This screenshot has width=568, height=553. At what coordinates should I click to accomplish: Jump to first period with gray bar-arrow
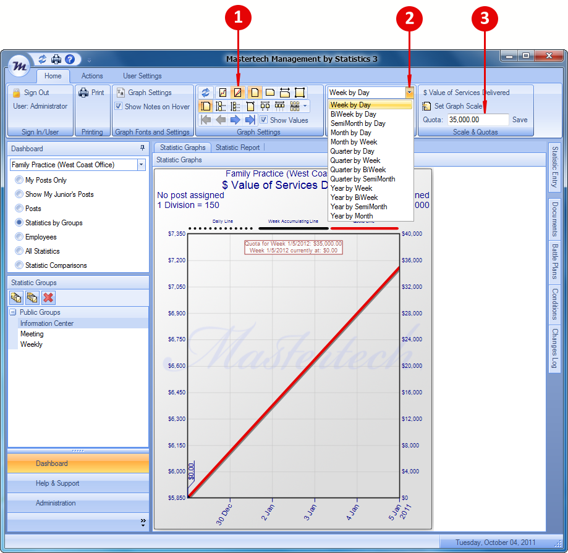coord(206,120)
